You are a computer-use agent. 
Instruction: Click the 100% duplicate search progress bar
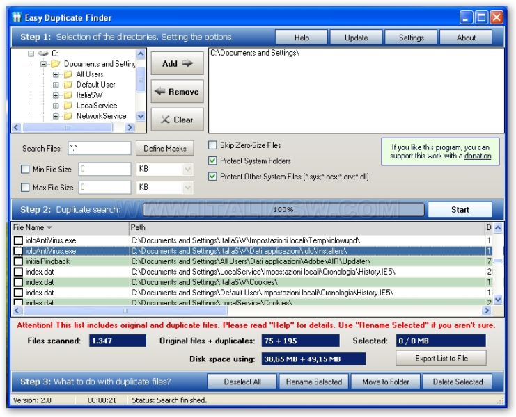point(283,209)
